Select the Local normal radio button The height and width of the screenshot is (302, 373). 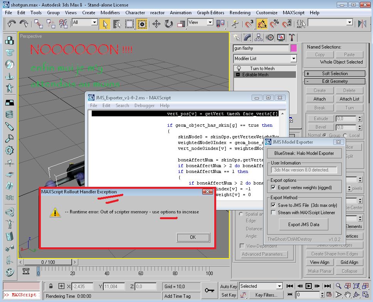coord(345,135)
